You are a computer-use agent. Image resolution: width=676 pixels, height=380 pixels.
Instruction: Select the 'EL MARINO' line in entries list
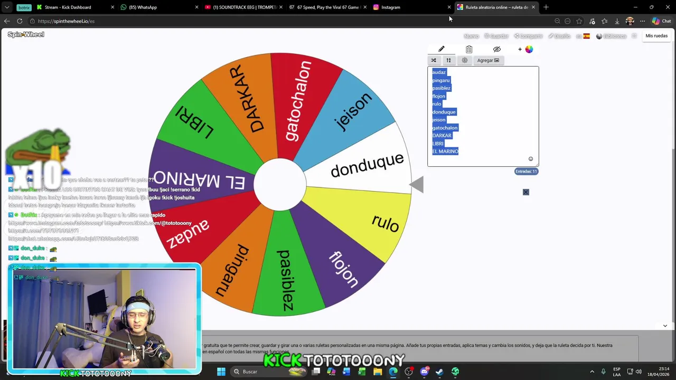pos(445,151)
